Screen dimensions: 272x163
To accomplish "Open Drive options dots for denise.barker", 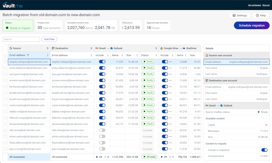I will coord(171,124).
